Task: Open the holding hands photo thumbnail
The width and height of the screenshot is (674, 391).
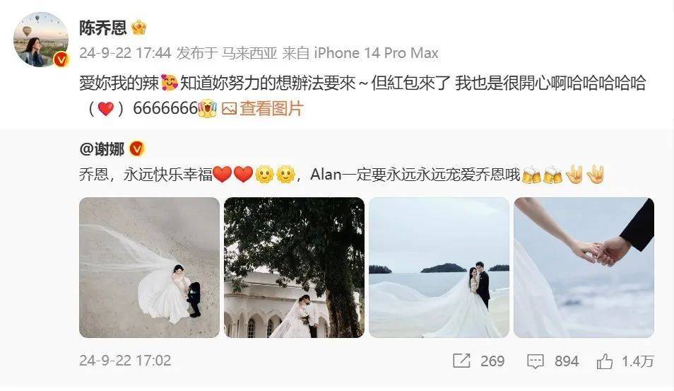Action: (x=584, y=267)
